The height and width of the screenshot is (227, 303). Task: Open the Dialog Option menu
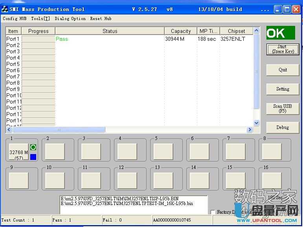pos(70,18)
